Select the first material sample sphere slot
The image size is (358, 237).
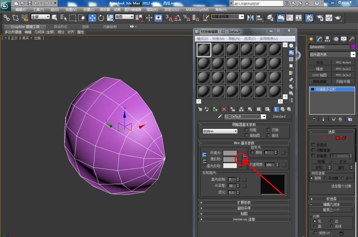click(x=204, y=50)
